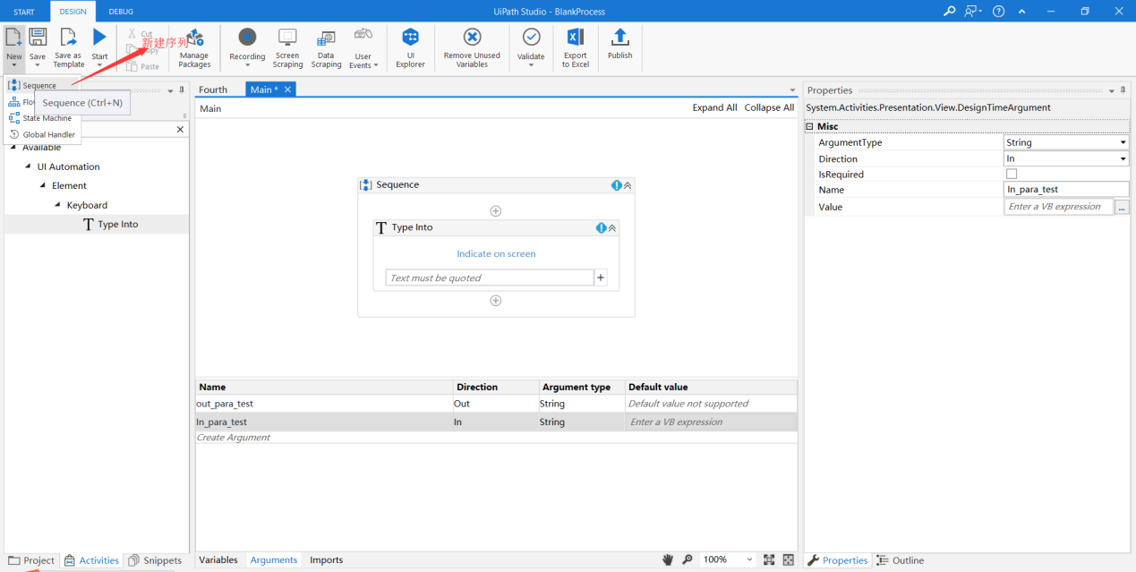Open UI Explorer from the ribbon

pyautogui.click(x=410, y=47)
